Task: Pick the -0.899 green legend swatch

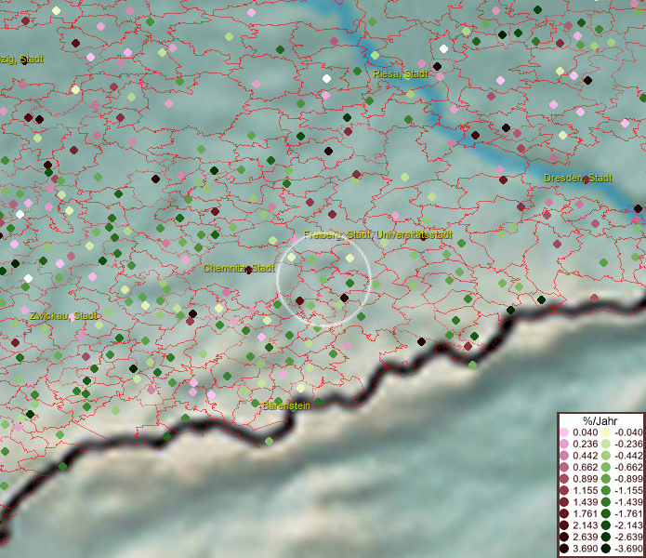Action: click(606, 479)
